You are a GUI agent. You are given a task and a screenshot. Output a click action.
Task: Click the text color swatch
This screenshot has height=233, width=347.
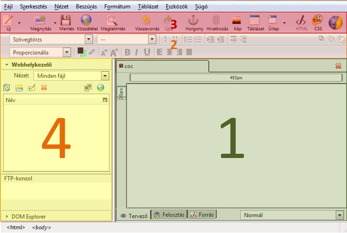80,51
